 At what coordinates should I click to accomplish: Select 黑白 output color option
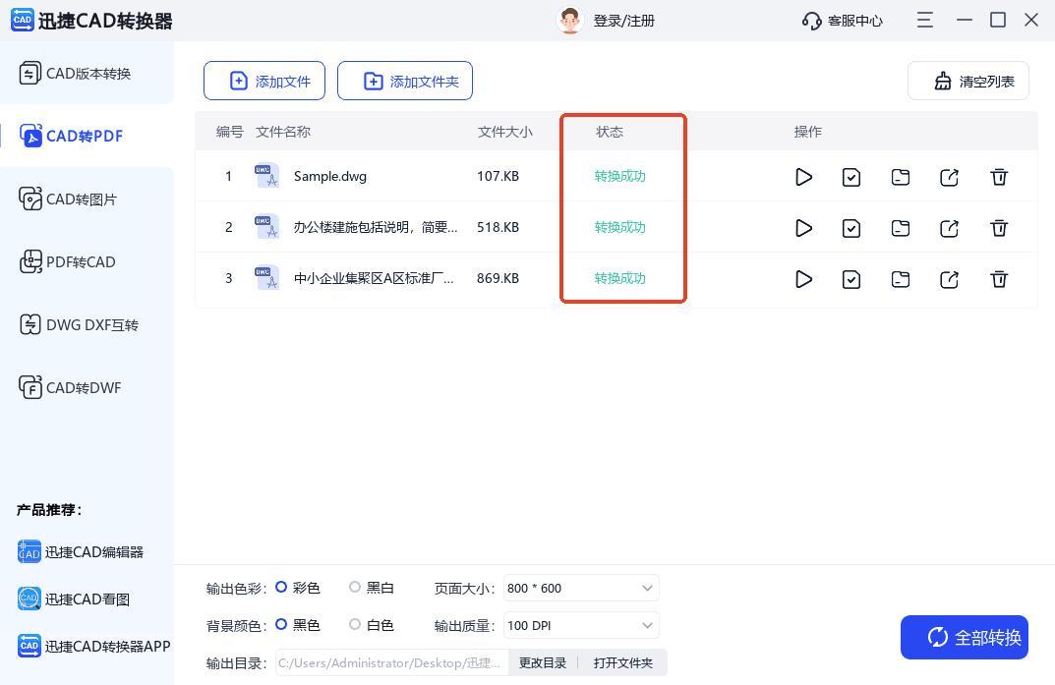(x=355, y=588)
